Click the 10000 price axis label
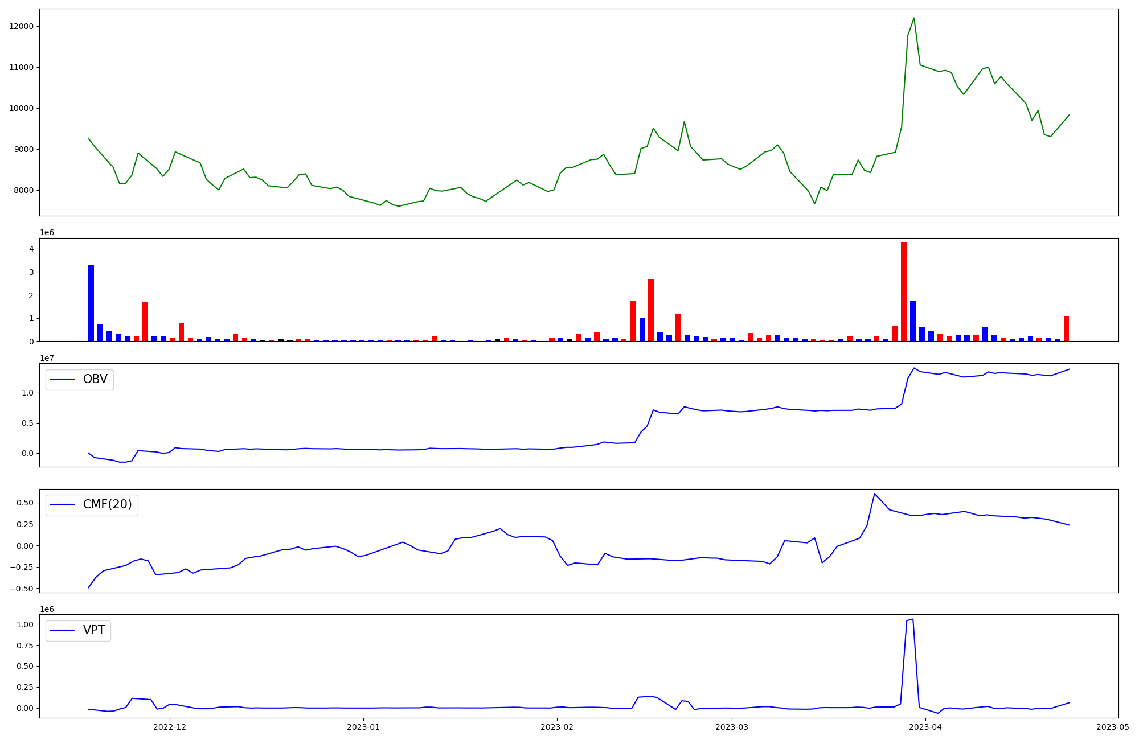This screenshot has height=740, width=1139. pos(22,109)
